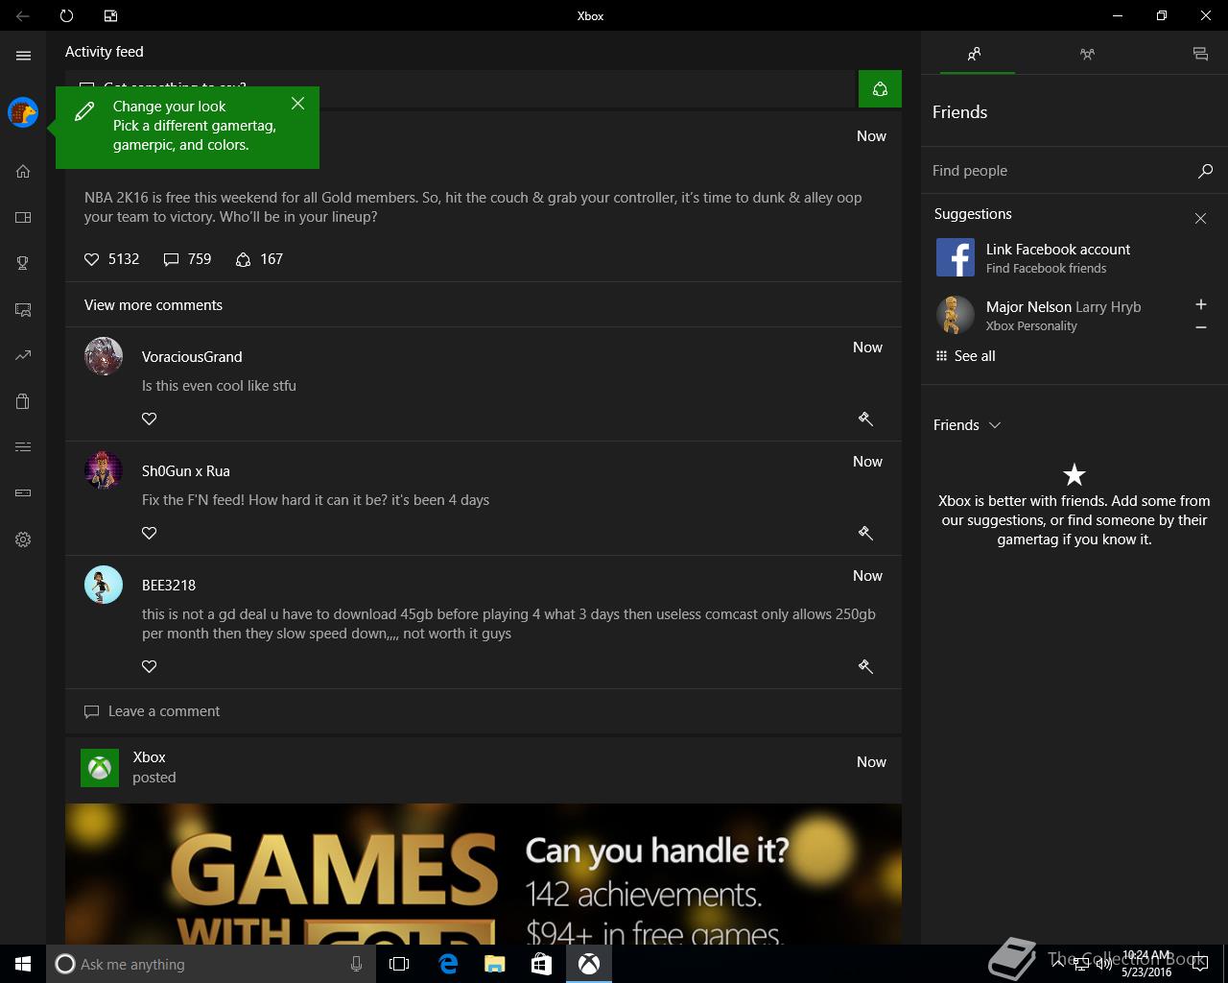The width and height of the screenshot is (1228, 983).
Task: Open the Windows Start menu
Action: coord(23,964)
